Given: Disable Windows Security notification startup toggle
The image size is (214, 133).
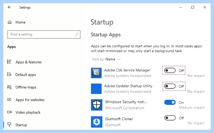Looking at the screenshot, I should [170, 102].
